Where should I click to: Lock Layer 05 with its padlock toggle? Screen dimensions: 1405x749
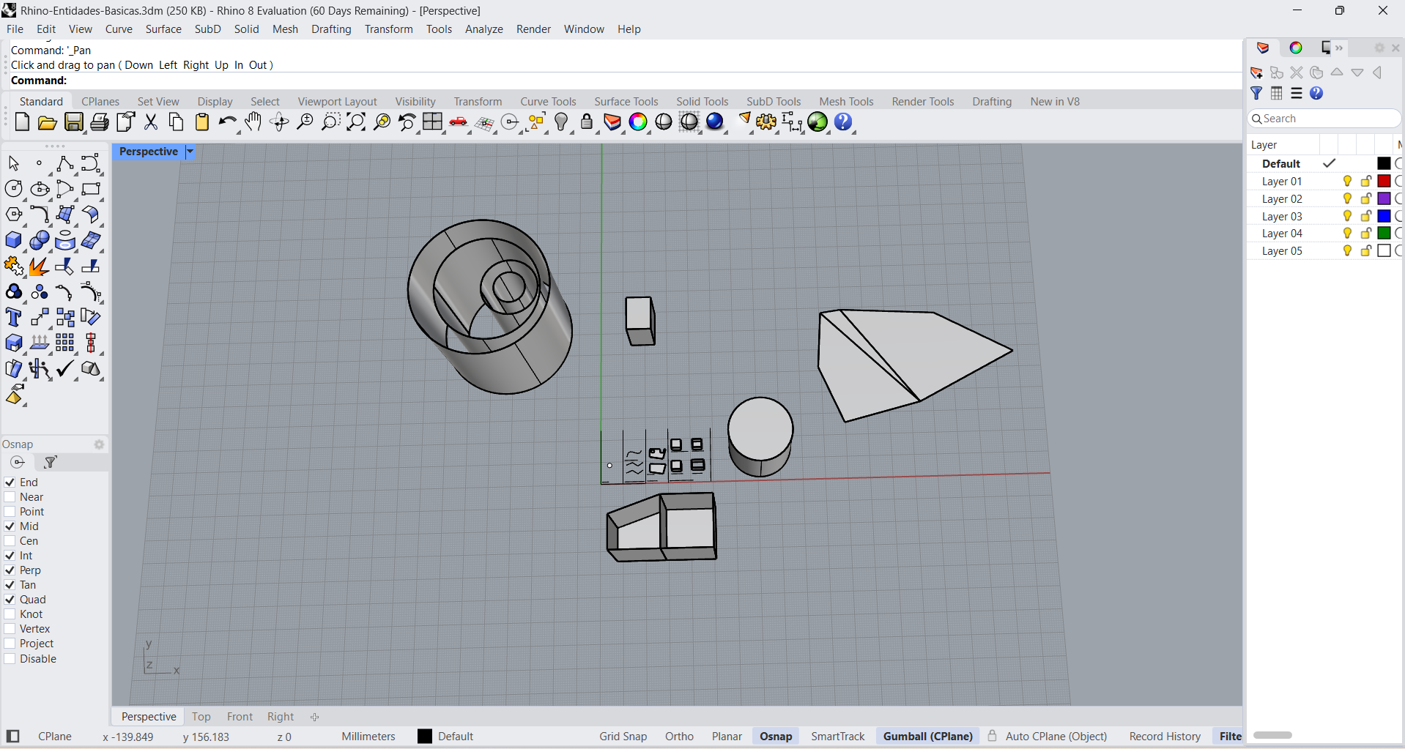point(1365,250)
